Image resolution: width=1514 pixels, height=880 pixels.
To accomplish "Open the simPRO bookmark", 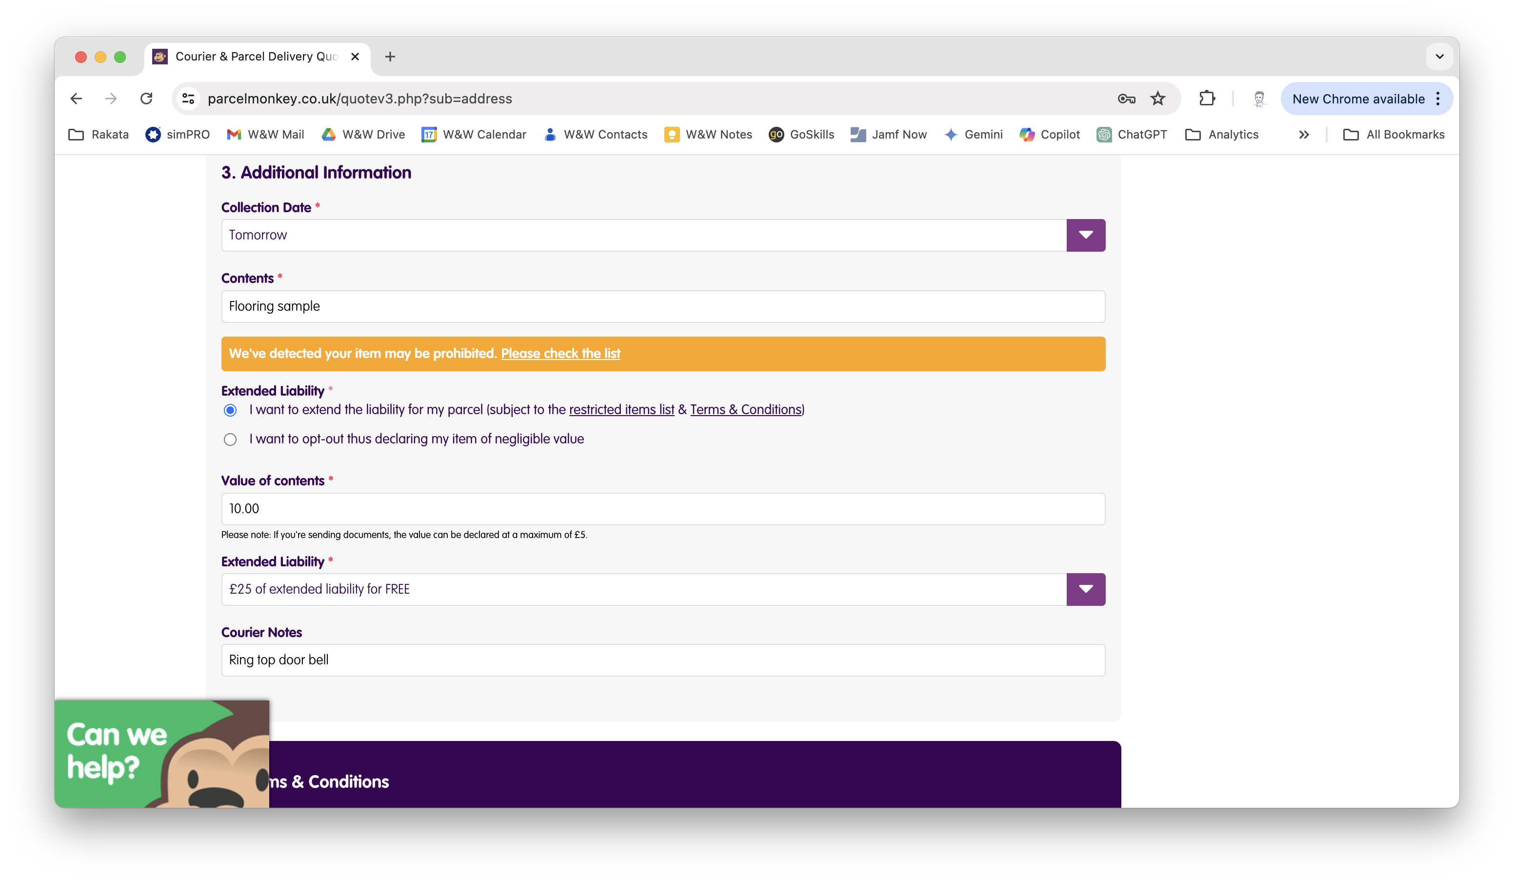I will (177, 135).
